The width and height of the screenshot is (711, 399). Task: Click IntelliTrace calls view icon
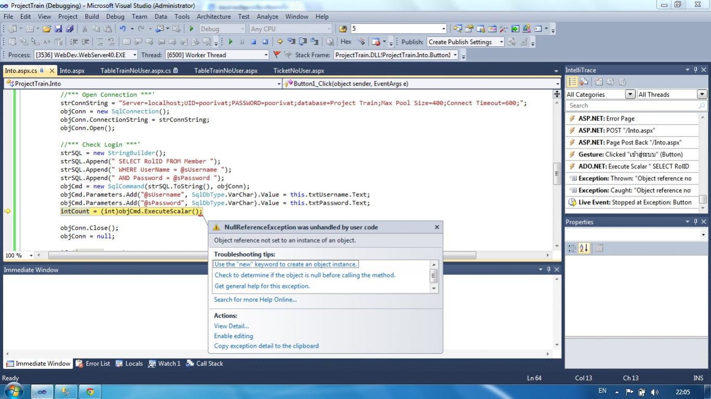pyautogui.click(x=584, y=82)
